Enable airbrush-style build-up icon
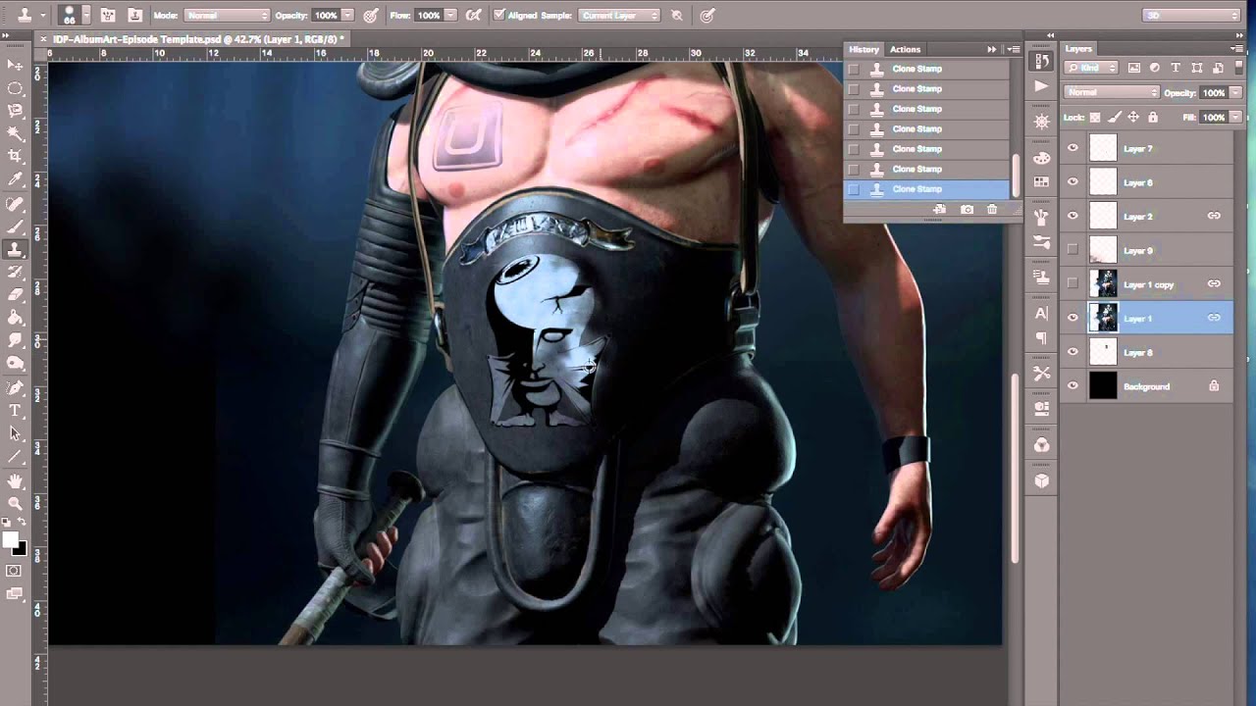This screenshot has width=1256, height=706. (x=474, y=16)
